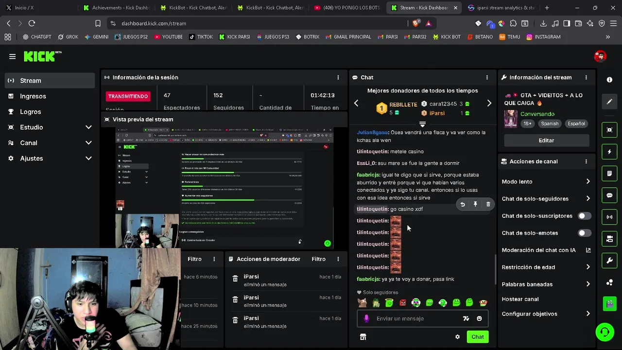Viewport: 622px width, 350px height.
Task: Click the lightning bolt icon in the right toolbar
Action: point(609,152)
